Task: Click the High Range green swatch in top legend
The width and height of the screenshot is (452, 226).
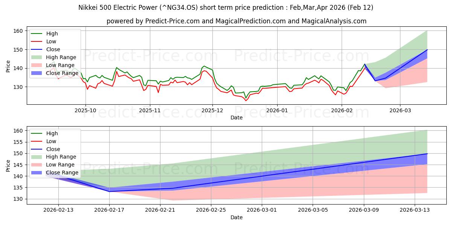Action: click(37, 57)
